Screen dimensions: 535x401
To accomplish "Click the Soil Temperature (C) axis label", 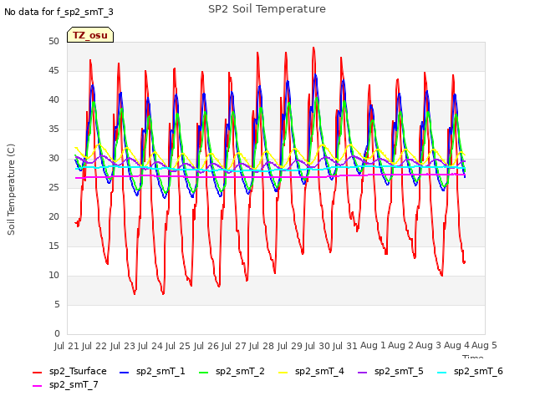I will pos(11,190).
